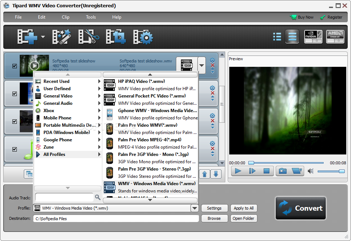Move selected file down arrow button
351x241 pixels.
216,174
